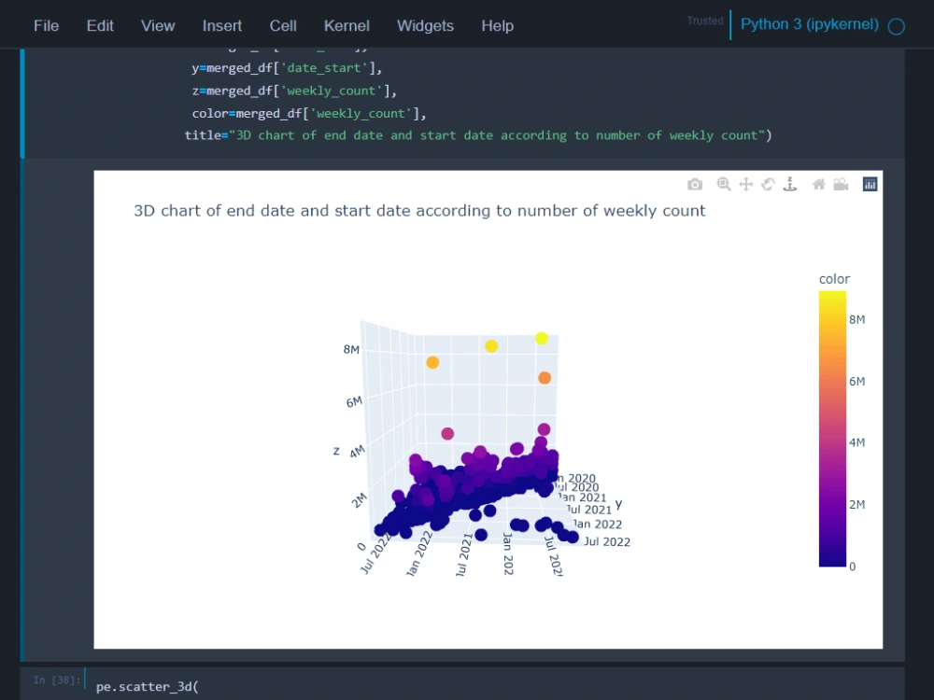The height and width of the screenshot is (700, 934).
Task: Select the turntable rotation tool
Action: click(789, 184)
